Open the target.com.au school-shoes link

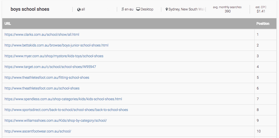50,67
